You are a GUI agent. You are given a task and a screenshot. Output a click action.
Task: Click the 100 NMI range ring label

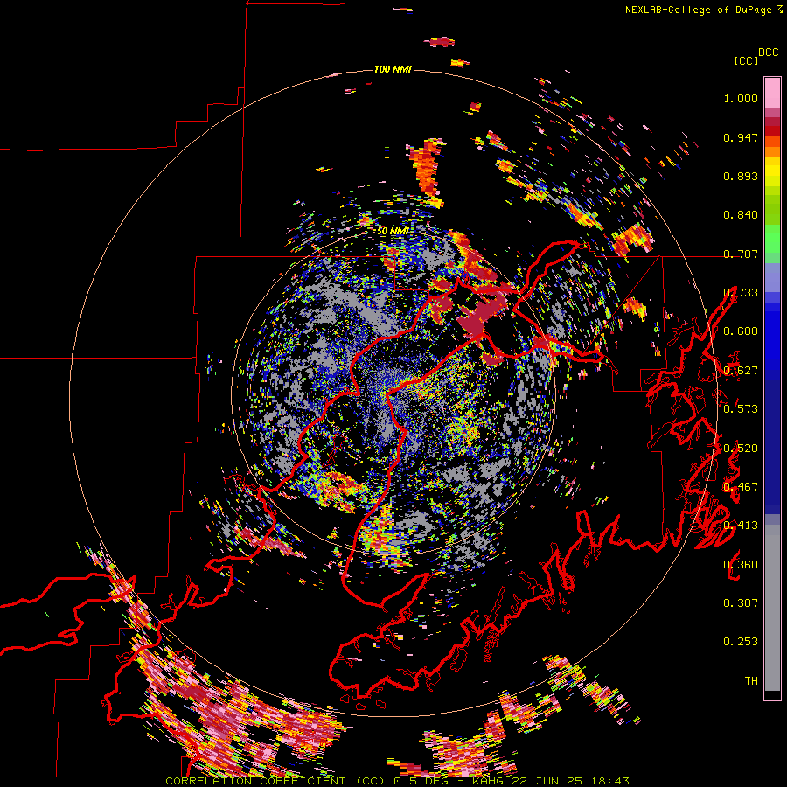coord(393,69)
